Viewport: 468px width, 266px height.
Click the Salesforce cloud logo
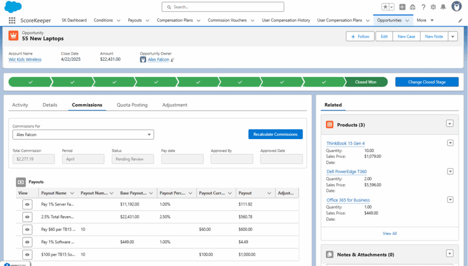click(13, 7)
